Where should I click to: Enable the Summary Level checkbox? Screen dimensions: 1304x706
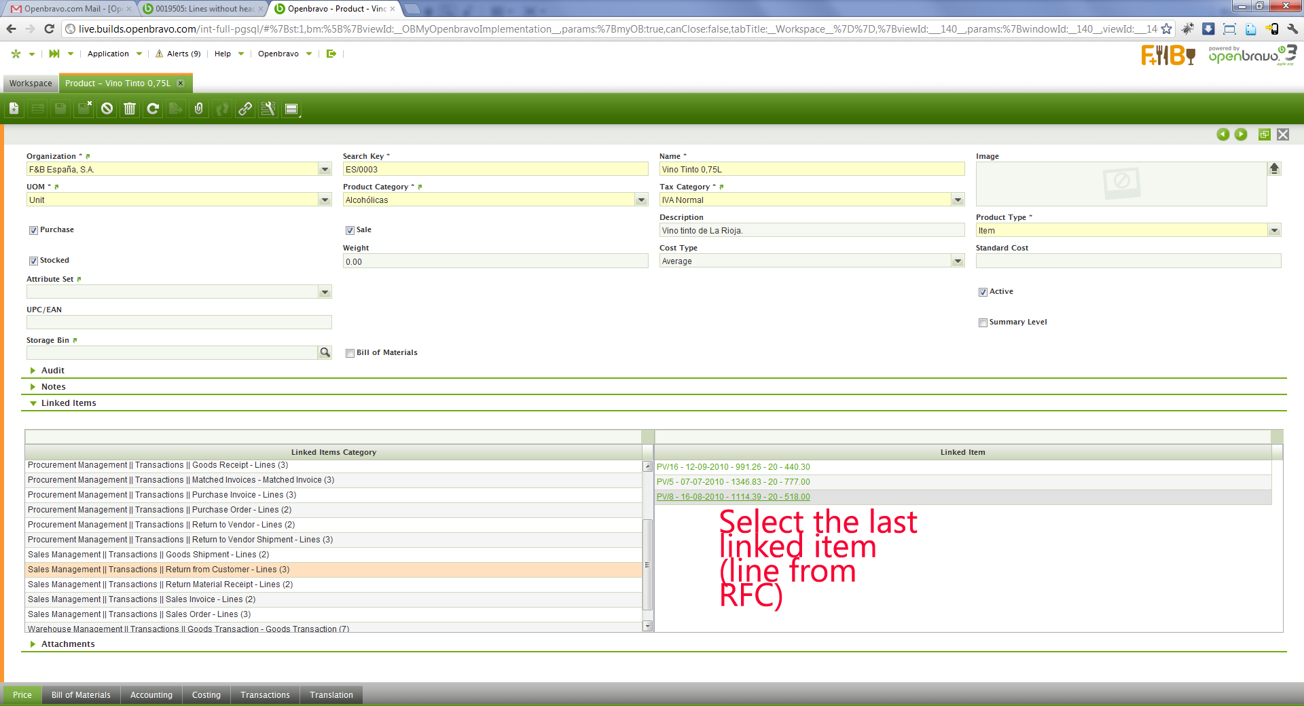(x=983, y=322)
